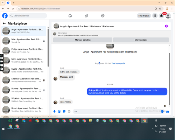Open the Brynne conversation
This screenshot has width=175, height=140.
point(23,90)
